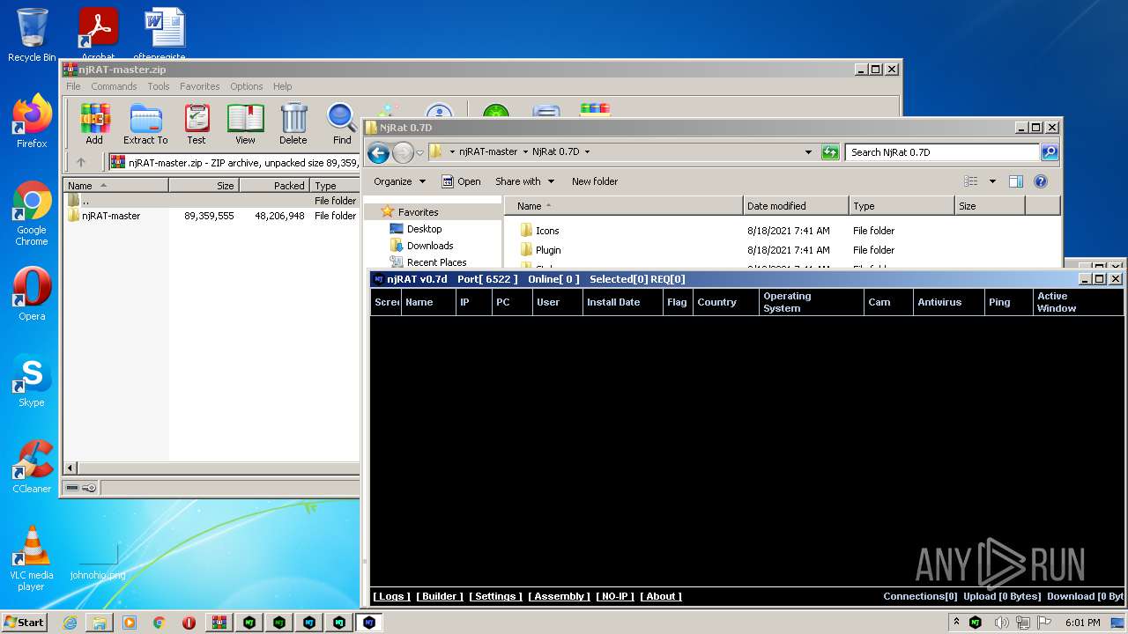Open the Help menu in WinRAR
Viewport: 1128px width, 634px height.
282,86
